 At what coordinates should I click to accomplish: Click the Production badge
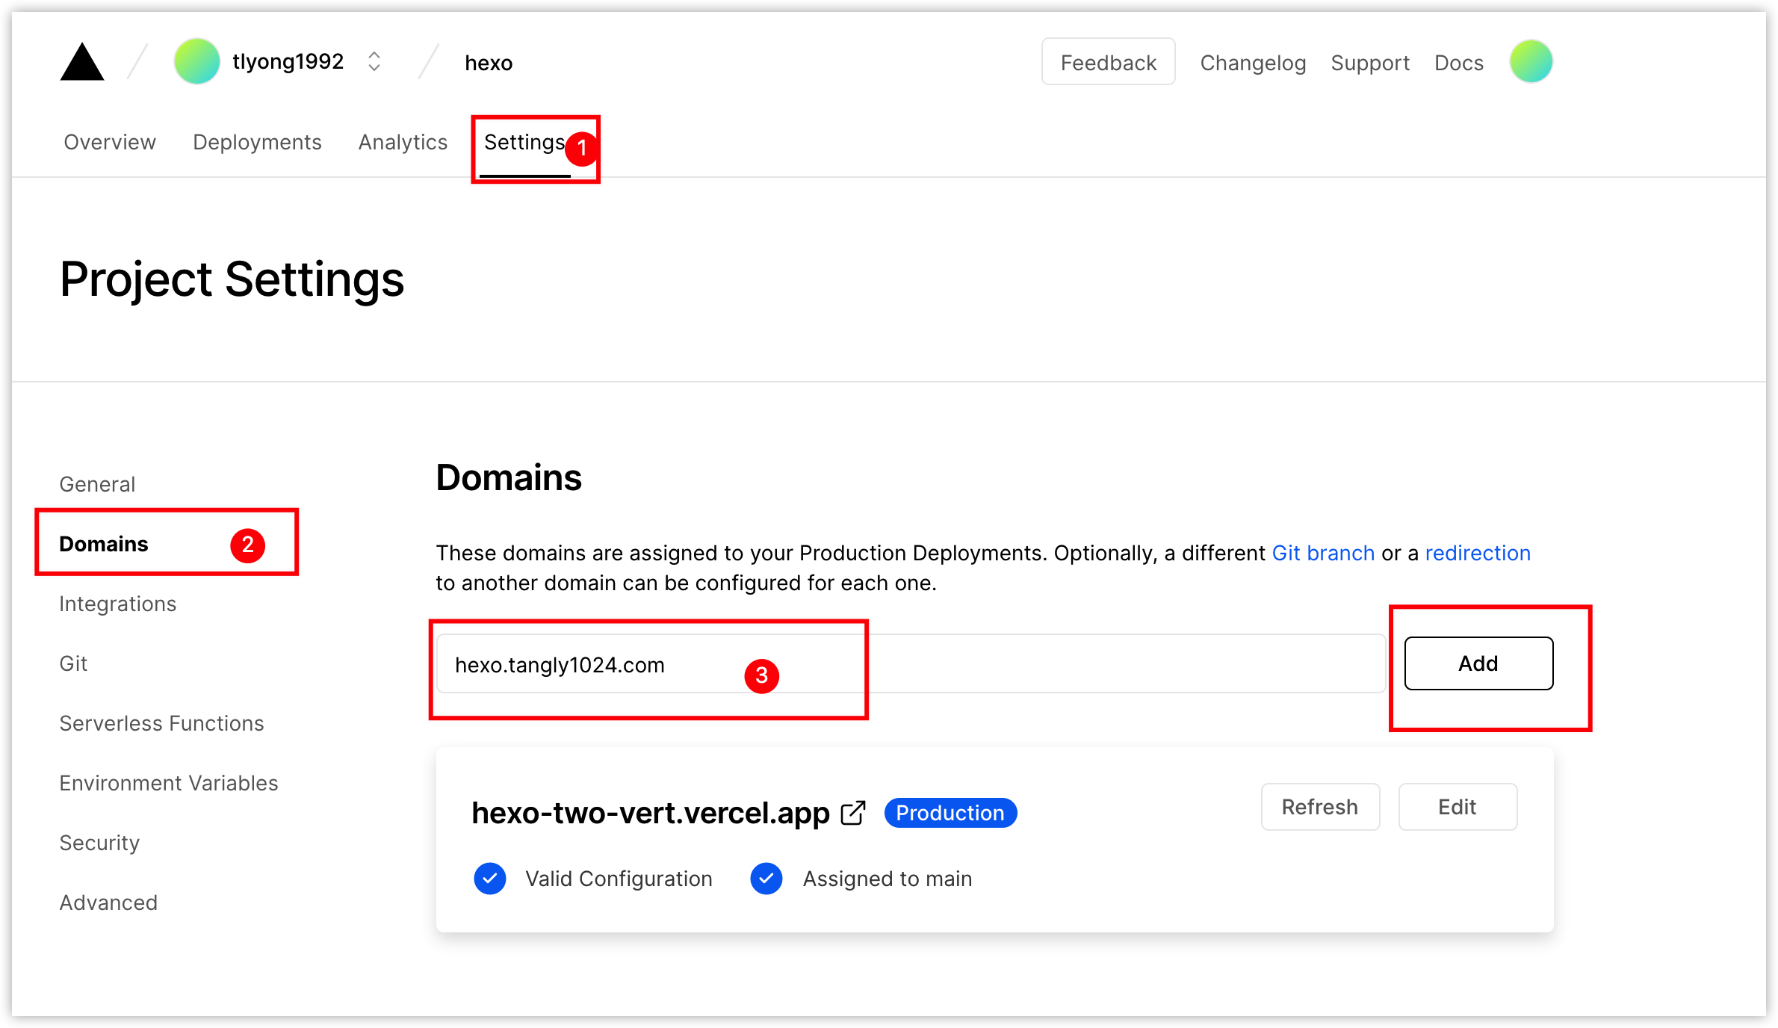coord(950,813)
